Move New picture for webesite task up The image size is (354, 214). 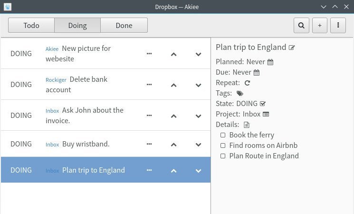click(173, 54)
